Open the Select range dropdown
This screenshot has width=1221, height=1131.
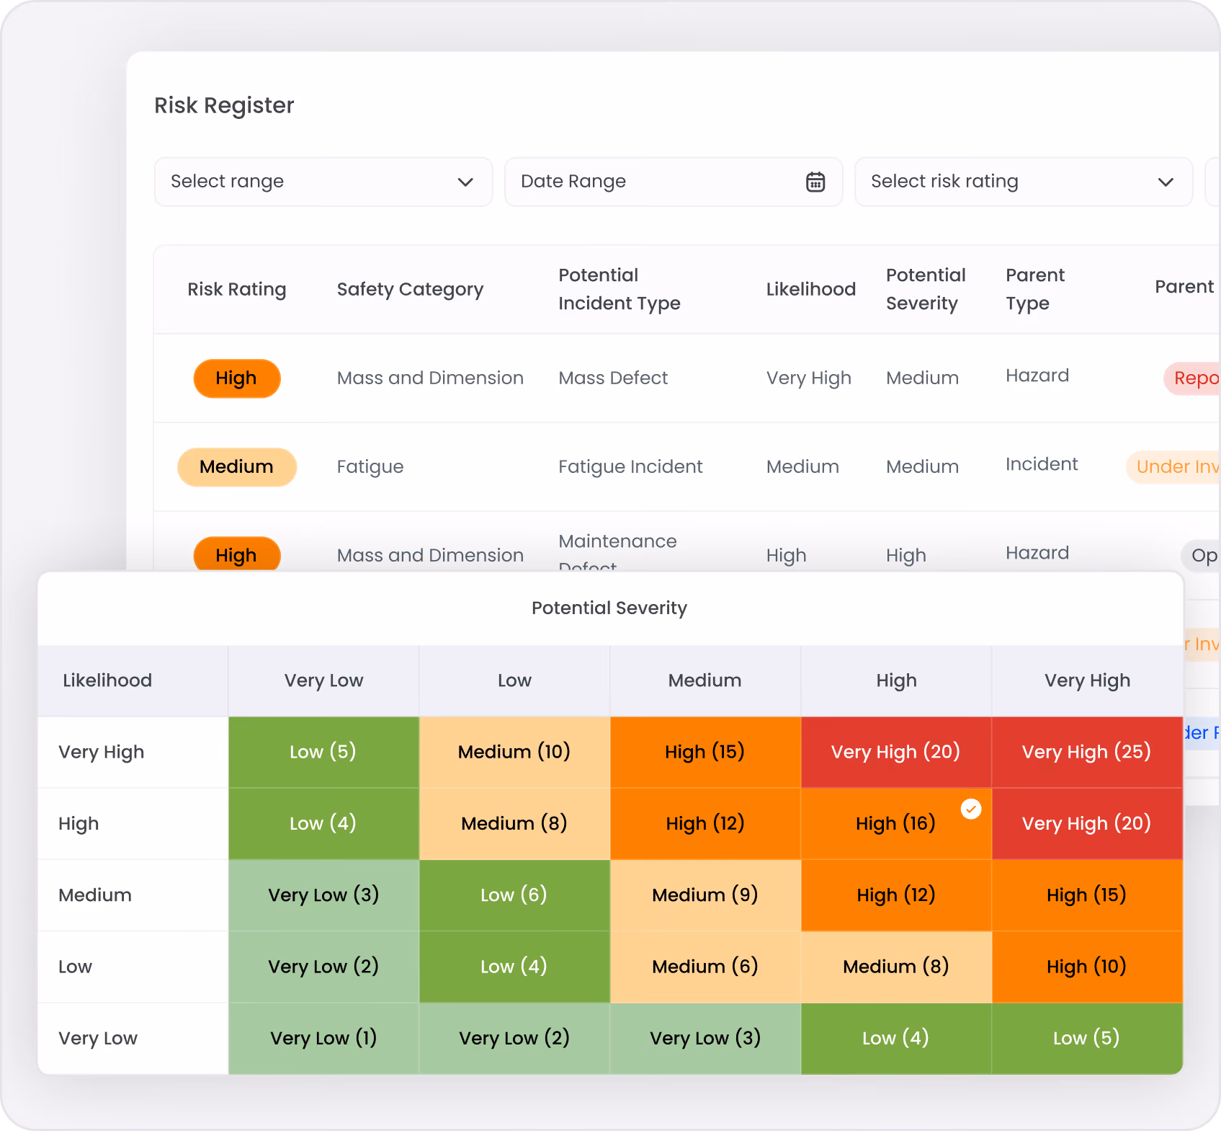click(323, 182)
